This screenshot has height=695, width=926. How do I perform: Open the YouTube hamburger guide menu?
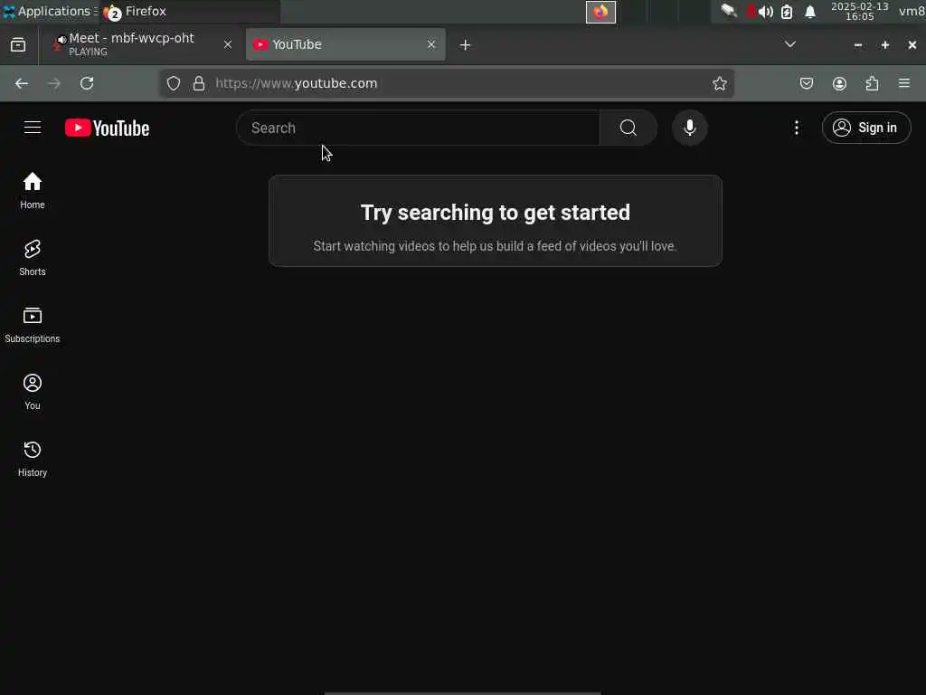pyautogui.click(x=33, y=128)
